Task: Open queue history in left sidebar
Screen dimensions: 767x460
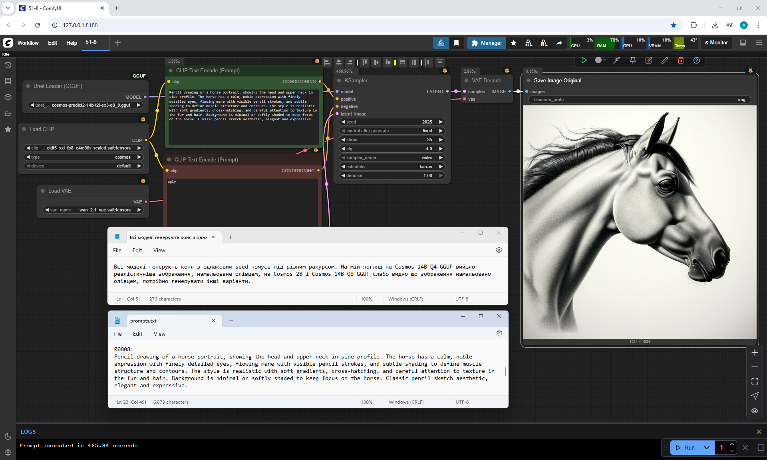Action: [8, 65]
